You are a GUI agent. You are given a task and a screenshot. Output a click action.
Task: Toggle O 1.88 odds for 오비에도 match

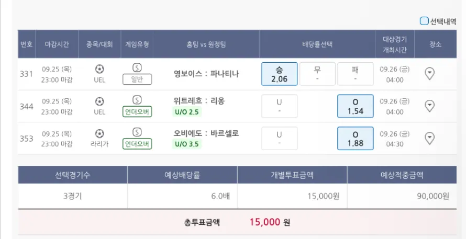click(x=355, y=139)
